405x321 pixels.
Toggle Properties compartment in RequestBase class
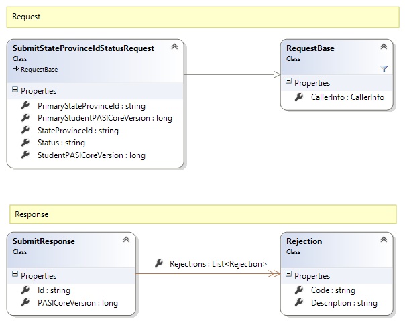tap(289, 82)
